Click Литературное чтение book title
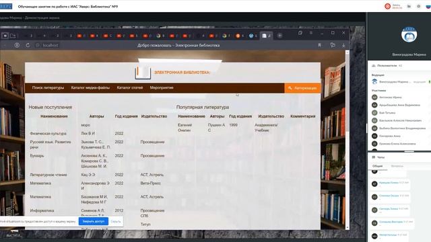Viewport: 431px width, 242px height. coord(48,175)
